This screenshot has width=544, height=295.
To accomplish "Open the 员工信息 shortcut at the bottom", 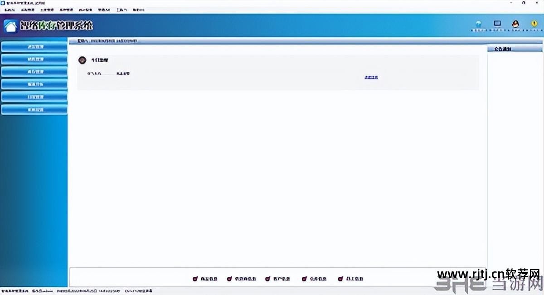I will pos(350,279).
